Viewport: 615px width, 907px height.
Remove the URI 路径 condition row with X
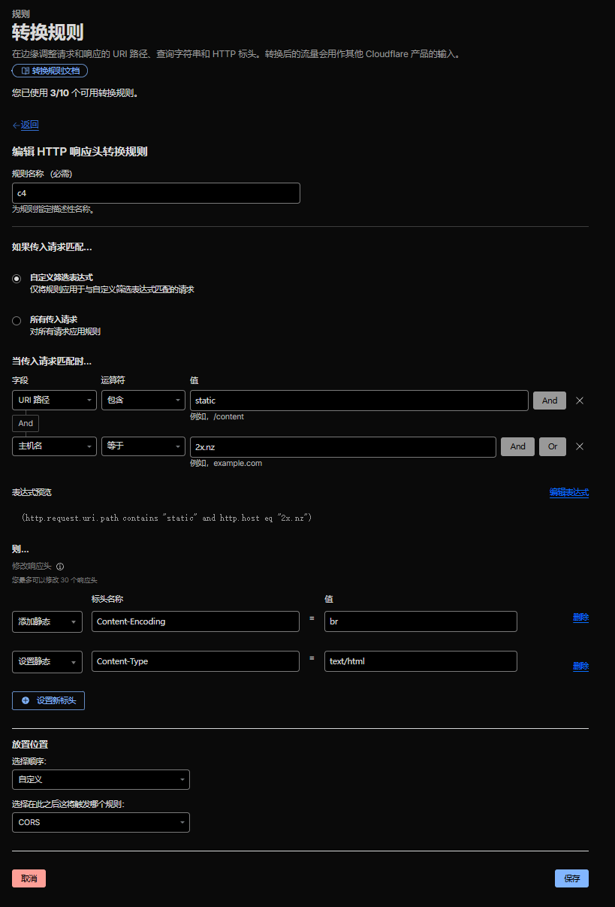(579, 401)
